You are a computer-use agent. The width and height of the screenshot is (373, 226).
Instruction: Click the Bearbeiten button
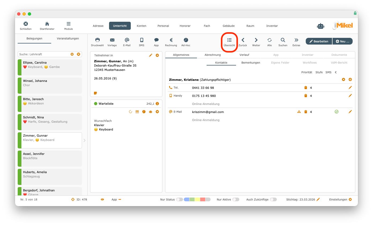coord(319,41)
